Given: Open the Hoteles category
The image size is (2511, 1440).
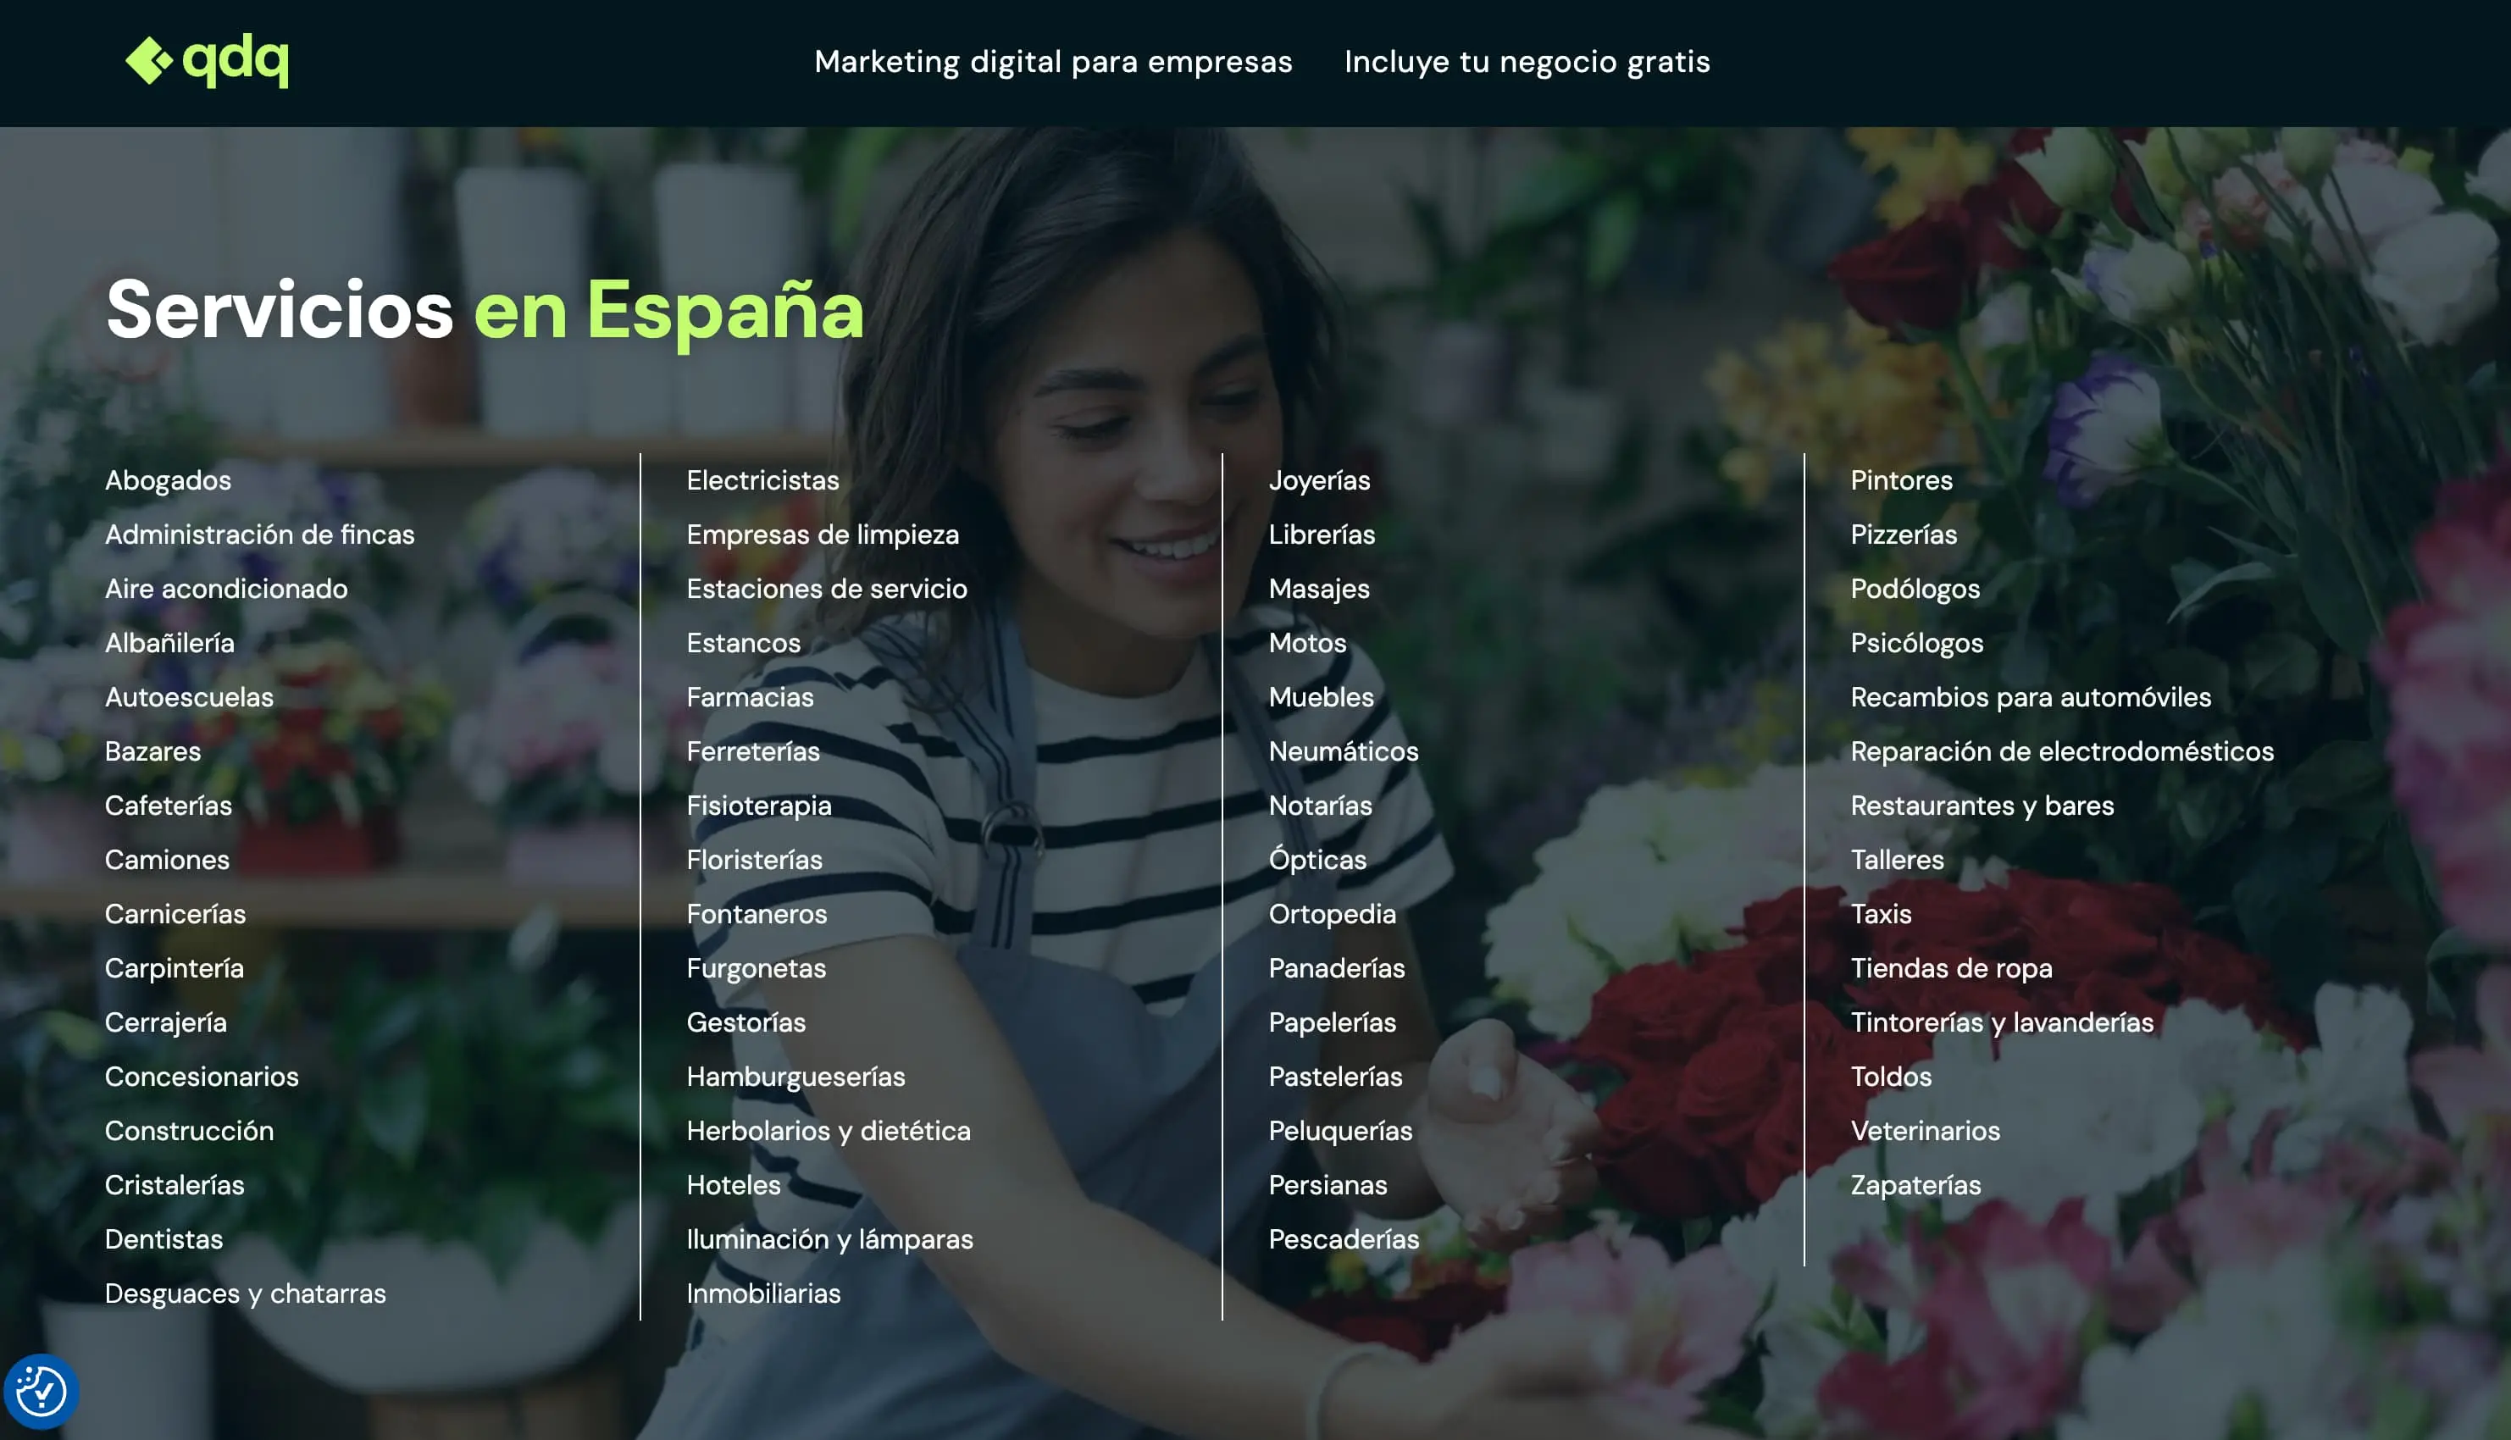Looking at the screenshot, I should point(734,1185).
